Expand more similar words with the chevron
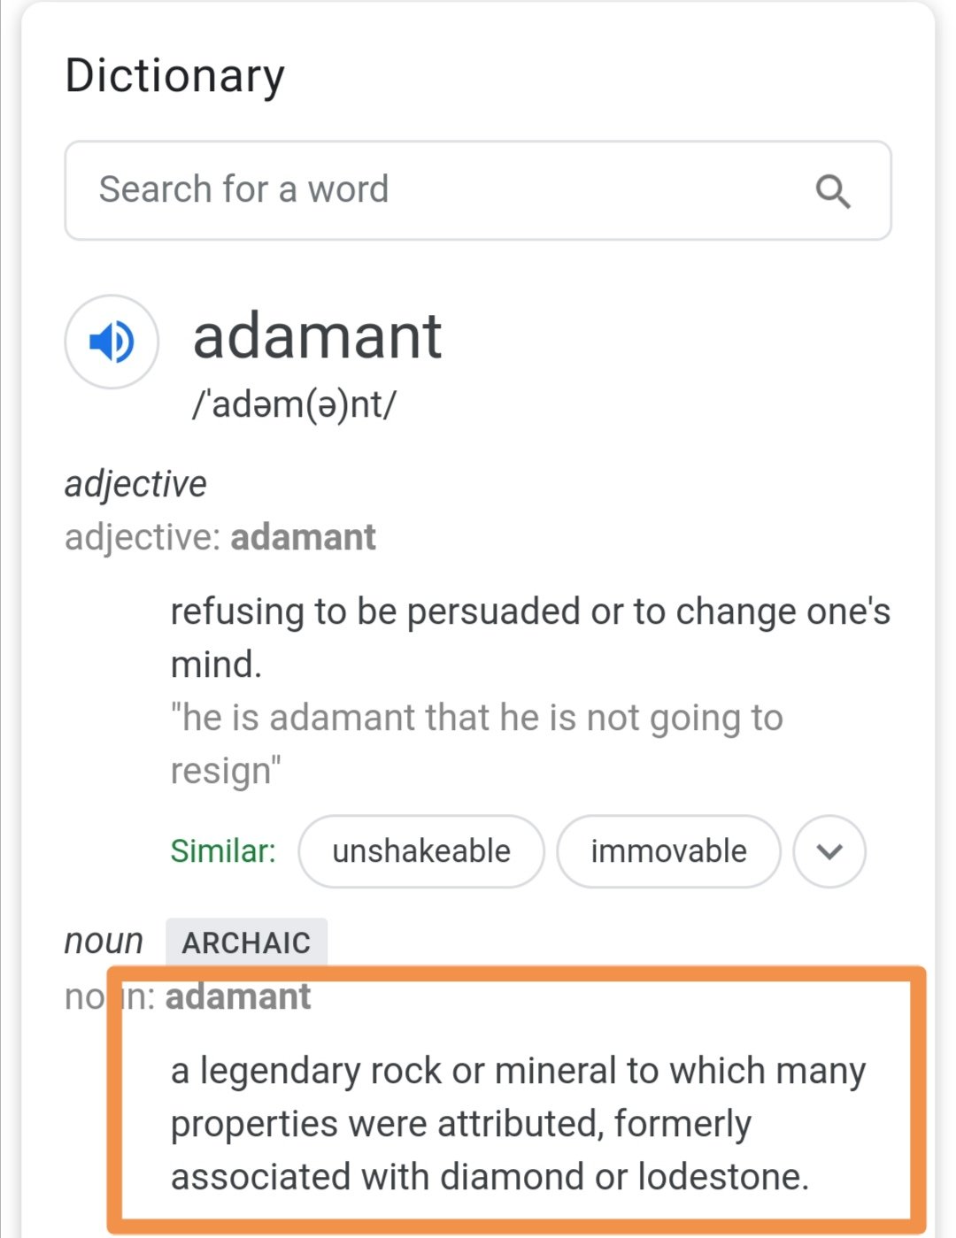 (829, 851)
